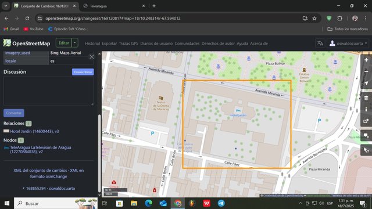The image size is (372, 209).
Task: Open the language translate icon in header
Action: coord(320,44)
